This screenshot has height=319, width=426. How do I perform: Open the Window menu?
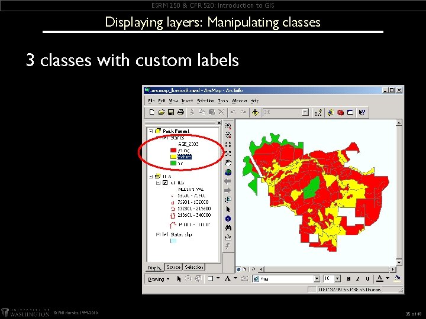click(239, 100)
